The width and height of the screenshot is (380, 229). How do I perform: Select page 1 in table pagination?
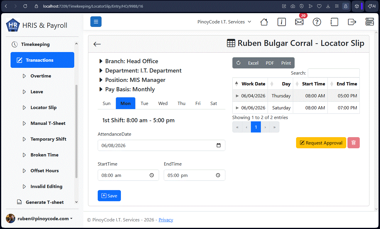tap(256, 127)
